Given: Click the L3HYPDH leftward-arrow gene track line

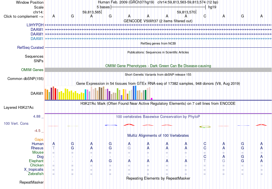Looking at the screenshot, I should coord(158,25).
